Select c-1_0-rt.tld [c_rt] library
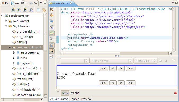 26,31
